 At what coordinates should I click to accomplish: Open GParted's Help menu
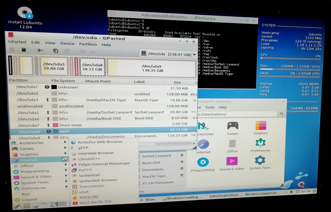[x=106, y=45]
